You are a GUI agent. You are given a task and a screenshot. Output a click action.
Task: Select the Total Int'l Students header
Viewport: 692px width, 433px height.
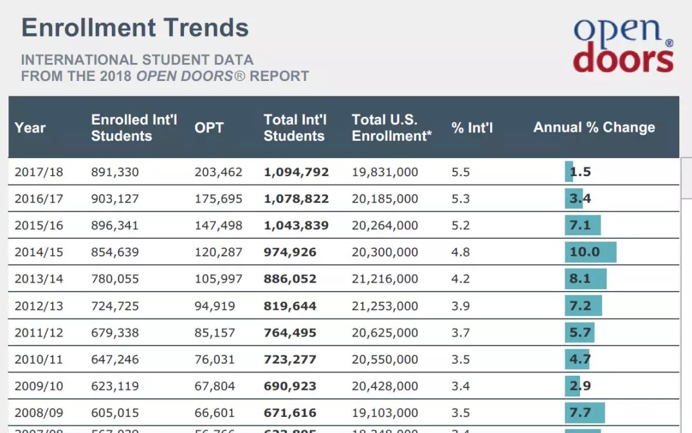point(295,128)
